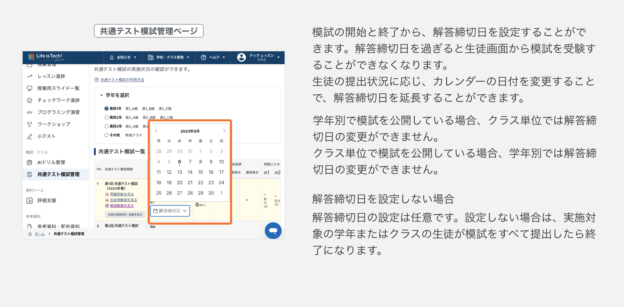This screenshot has width=624, height=307.
Task: Click the 評価支援 chart icon
Action: pos(30,201)
